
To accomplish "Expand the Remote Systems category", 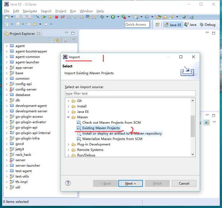I will point(68,150).
